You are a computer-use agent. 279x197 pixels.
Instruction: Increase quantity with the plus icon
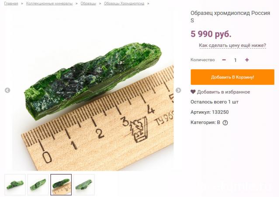tap(247, 60)
